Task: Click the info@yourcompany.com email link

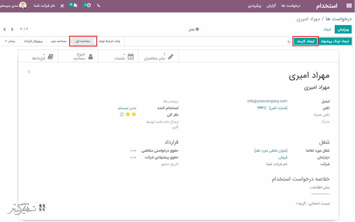Action: [267, 101]
